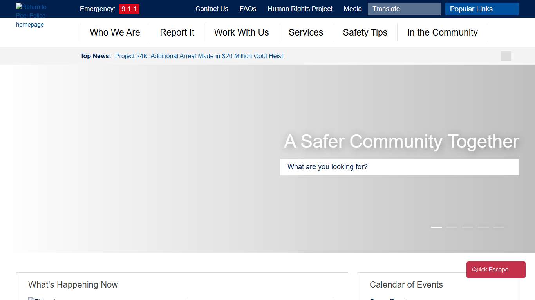Open the Contact Us link
Image resolution: width=535 pixels, height=300 pixels.
211,9
